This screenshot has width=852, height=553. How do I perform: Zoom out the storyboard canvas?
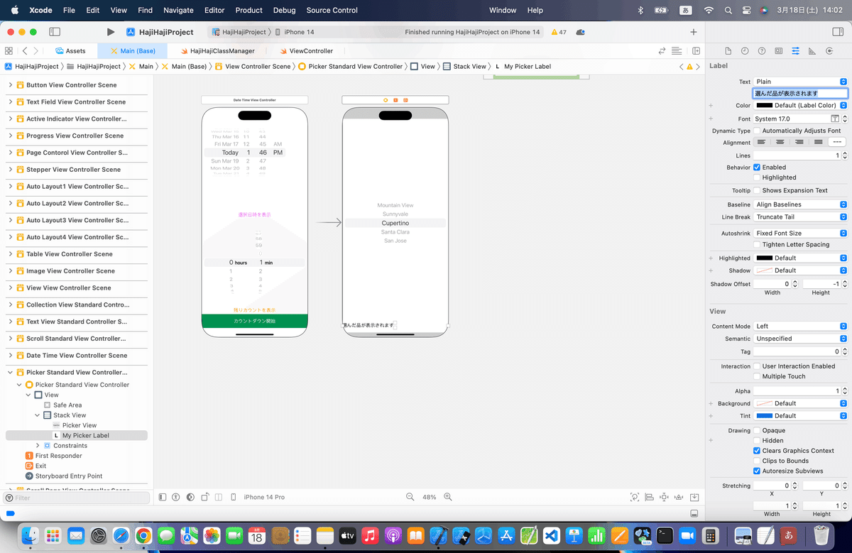click(x=410, y=497)
